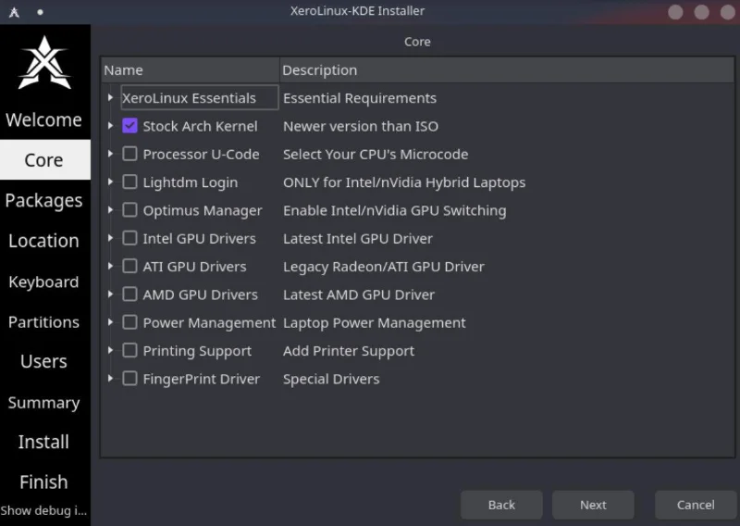
Task: Click 'Newer version than ISO' text
Action: coord(361,126)
